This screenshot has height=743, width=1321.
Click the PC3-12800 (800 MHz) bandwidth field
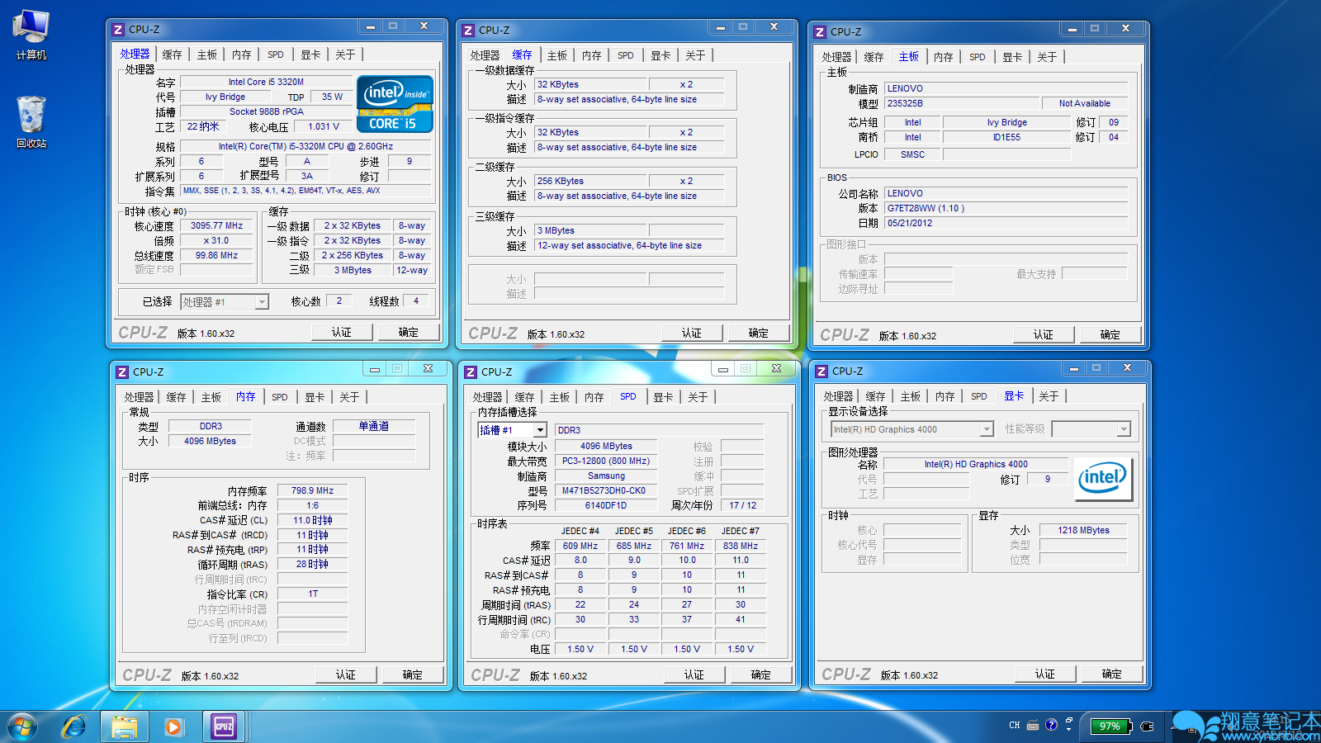606,461
